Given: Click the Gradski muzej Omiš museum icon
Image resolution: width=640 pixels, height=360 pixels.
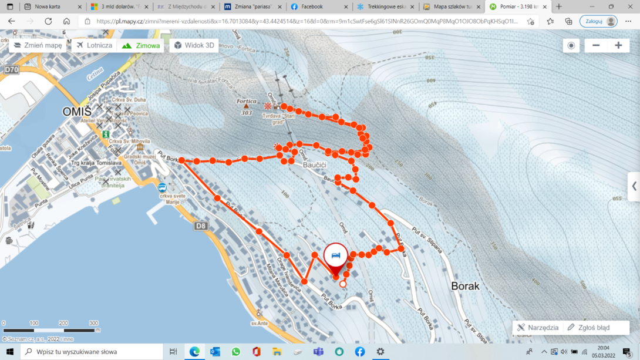Looking at the screenshot, I should [x=140, y=147].
